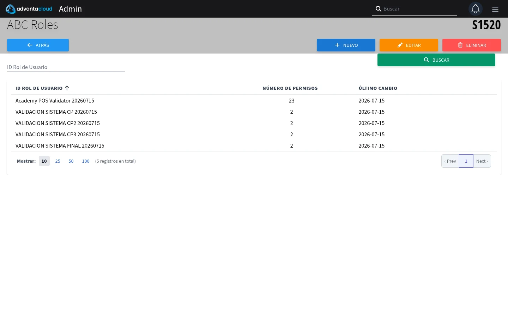
Task: Create a new role with NUEVO
Action: (x=346, y=45)
